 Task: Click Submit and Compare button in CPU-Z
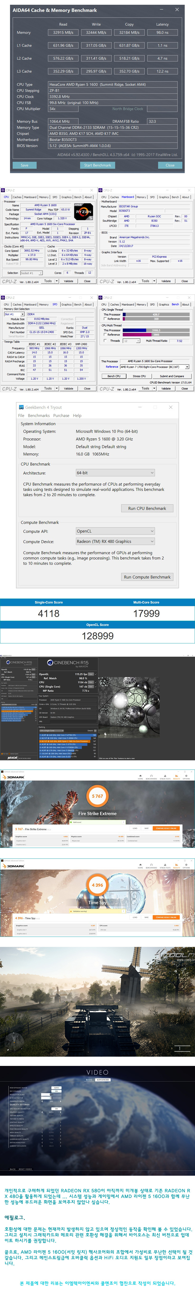172,376
